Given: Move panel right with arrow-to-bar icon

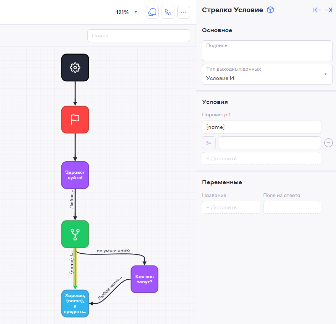Looking at the screenshot, I should 329,10.
